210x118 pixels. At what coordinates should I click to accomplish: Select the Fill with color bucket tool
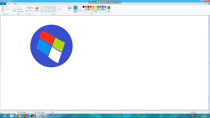click(x=29, y=8)
